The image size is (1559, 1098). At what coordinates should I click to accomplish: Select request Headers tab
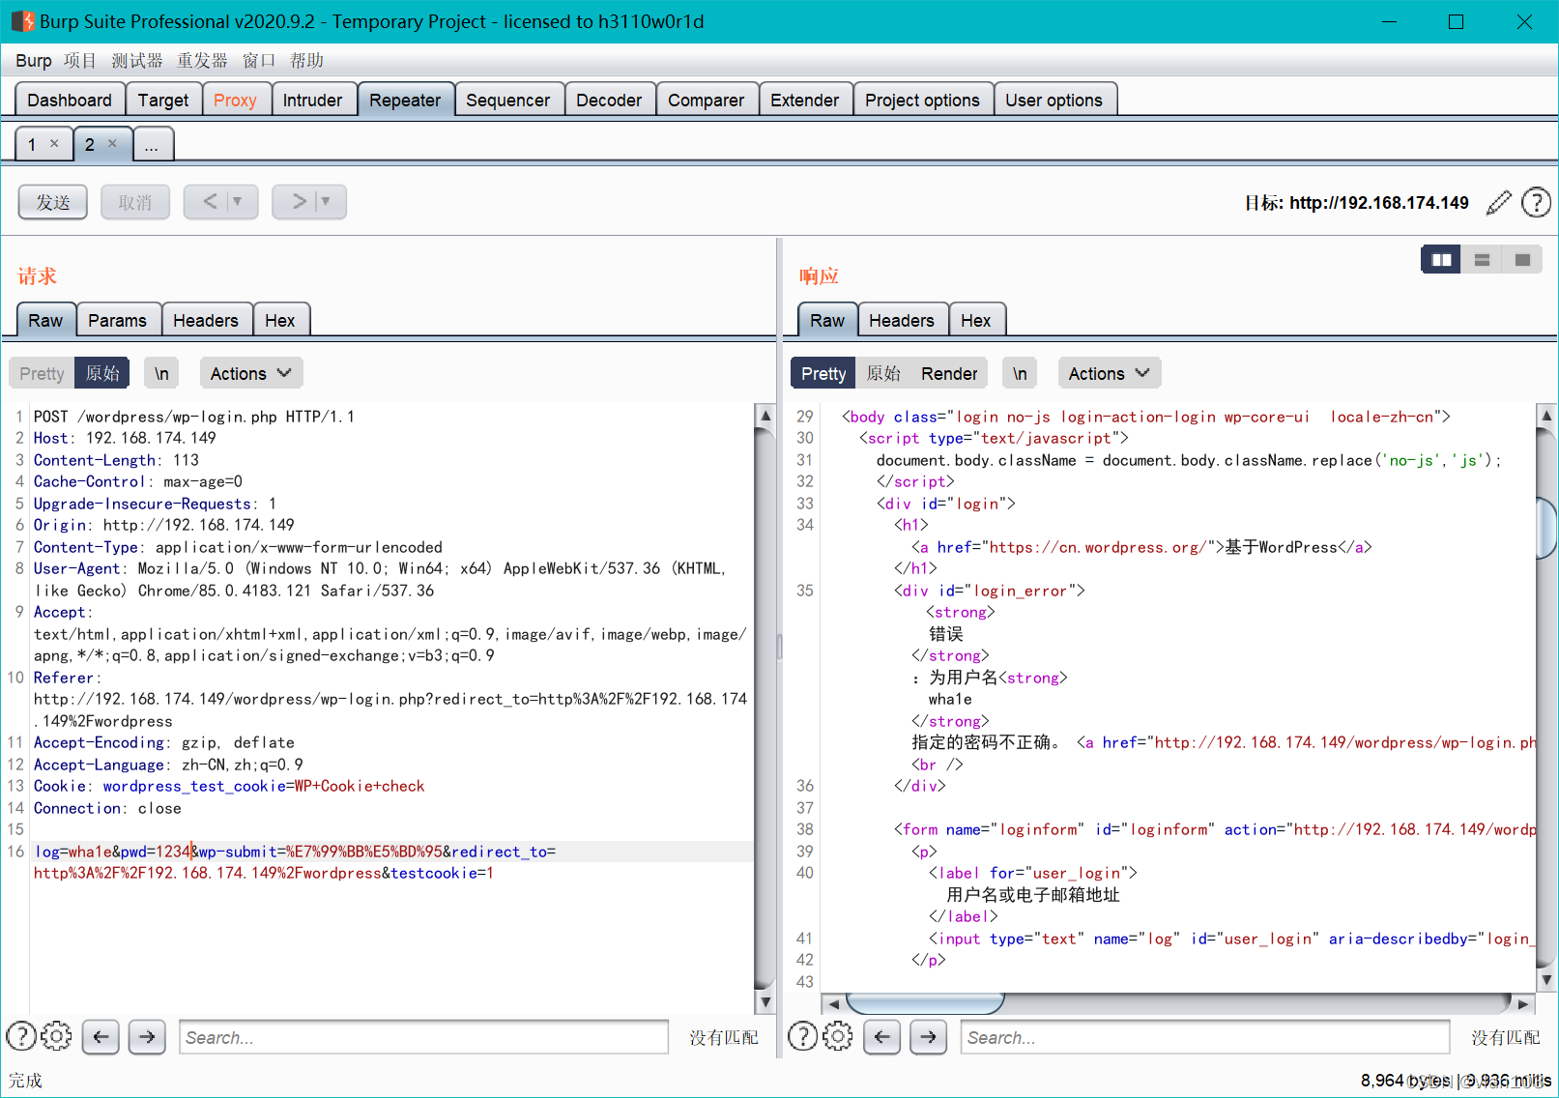coord(205,321)
